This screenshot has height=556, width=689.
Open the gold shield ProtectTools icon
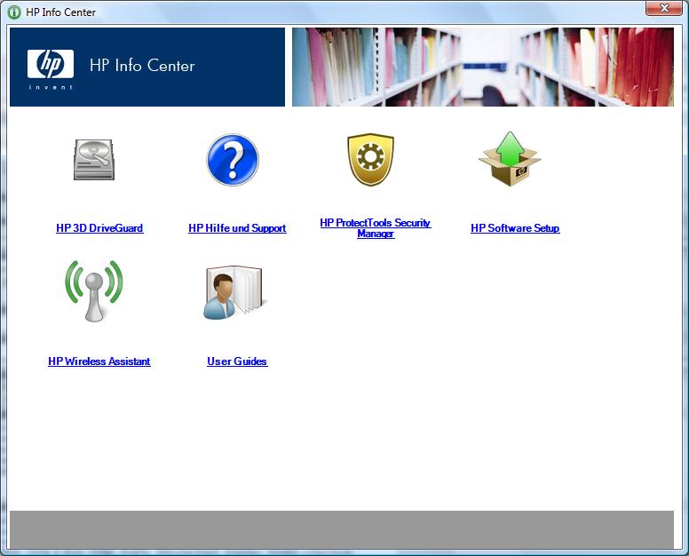pos(370,160)
